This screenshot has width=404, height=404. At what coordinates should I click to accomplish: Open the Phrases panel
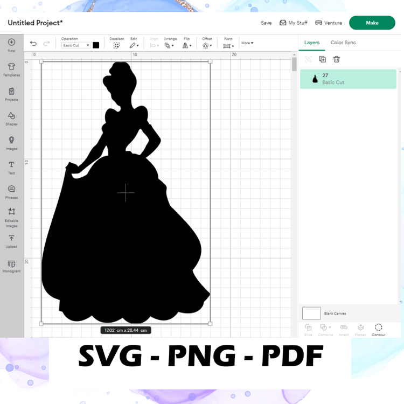click(11, 192)
